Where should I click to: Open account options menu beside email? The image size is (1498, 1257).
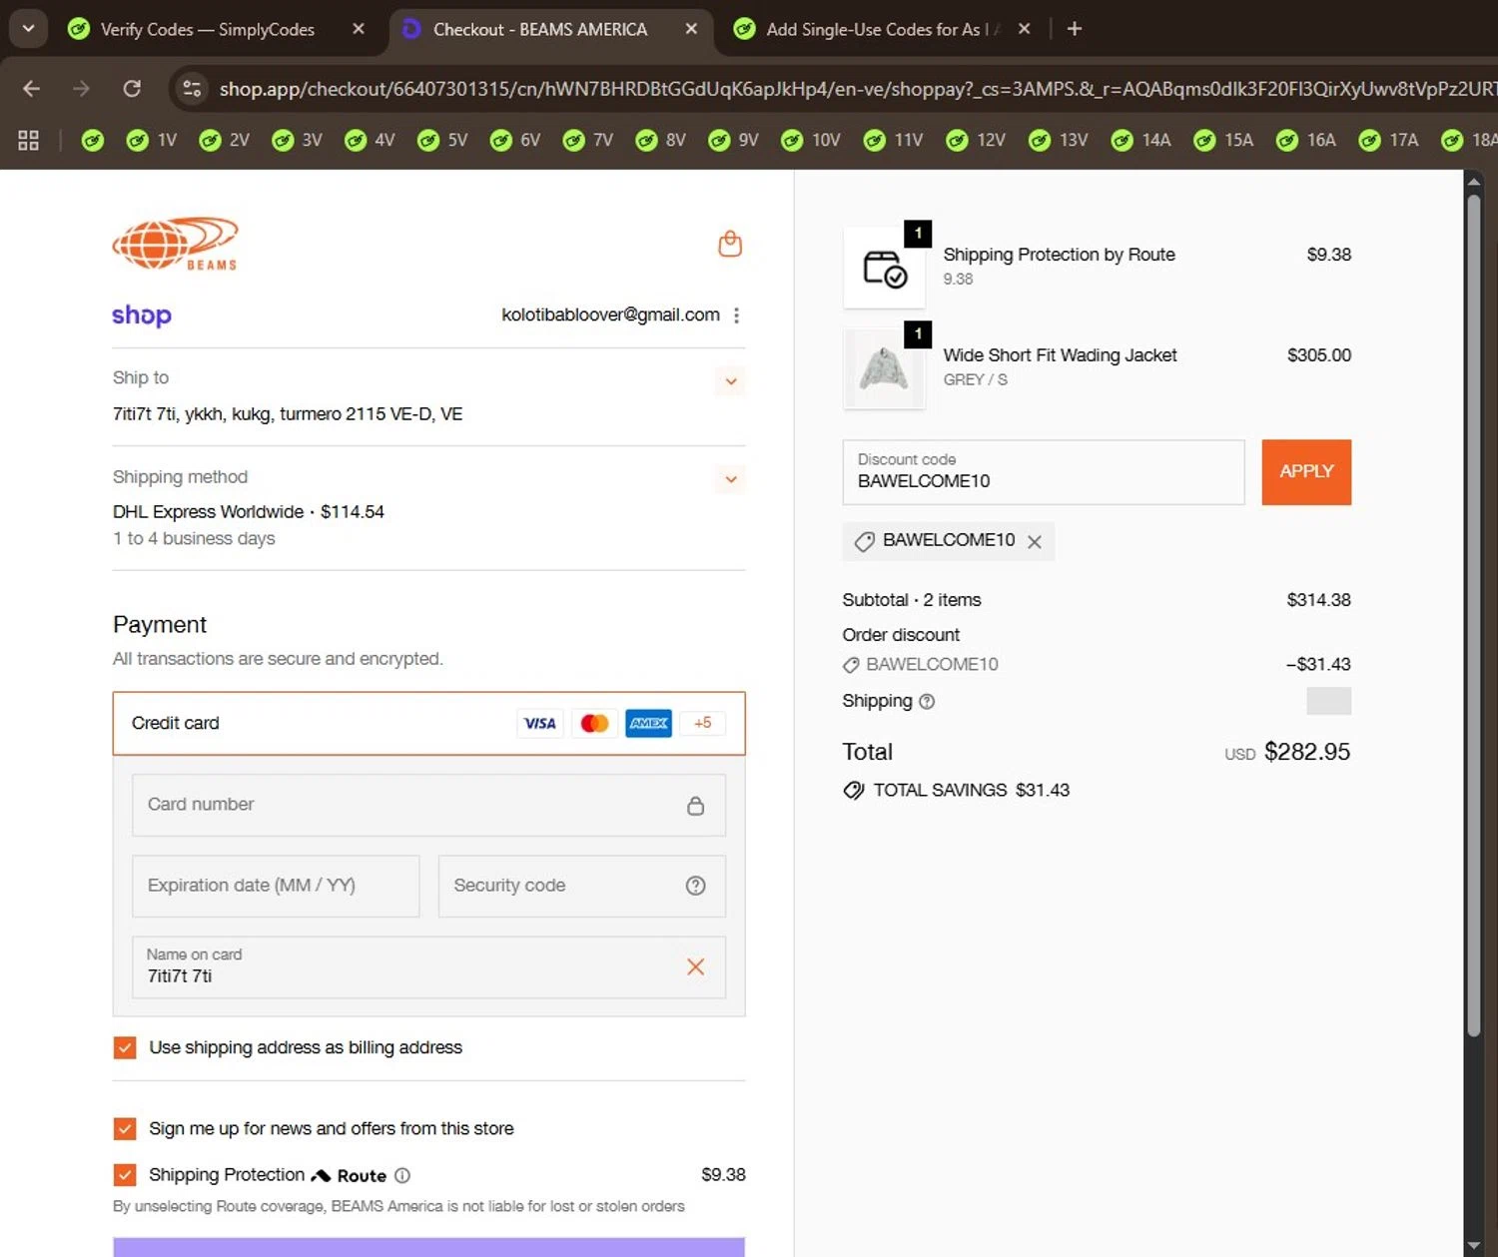click(737, 315)
